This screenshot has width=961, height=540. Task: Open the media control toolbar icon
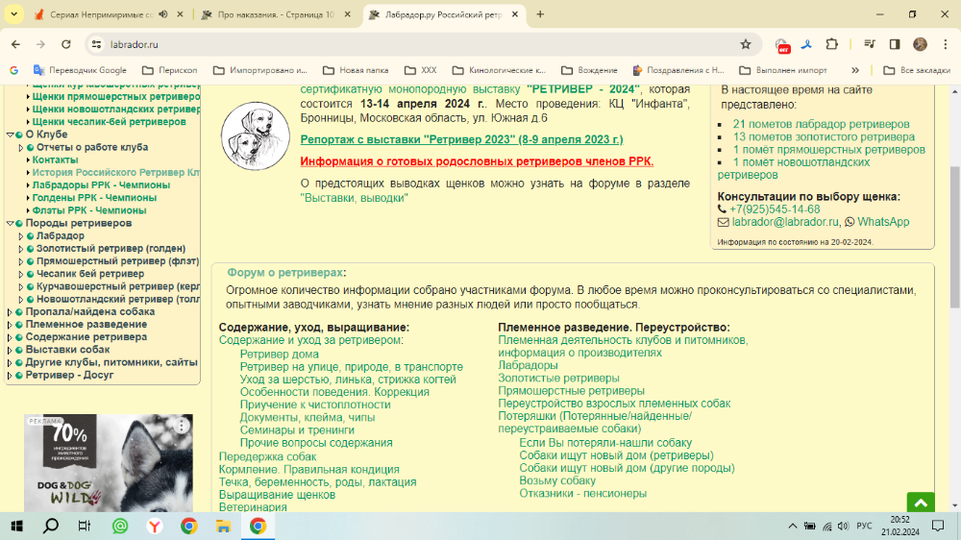(869, 44)
